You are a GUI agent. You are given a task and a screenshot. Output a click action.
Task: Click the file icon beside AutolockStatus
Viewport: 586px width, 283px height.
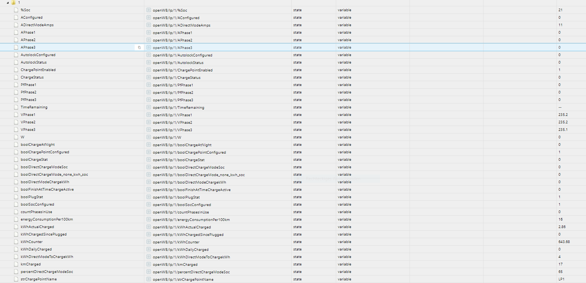coord(16,62)
